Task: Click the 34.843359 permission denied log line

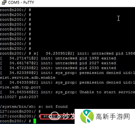Action: [68, 82]
